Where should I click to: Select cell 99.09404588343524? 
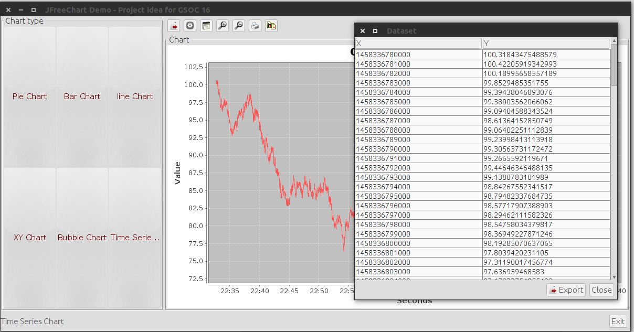546,111
